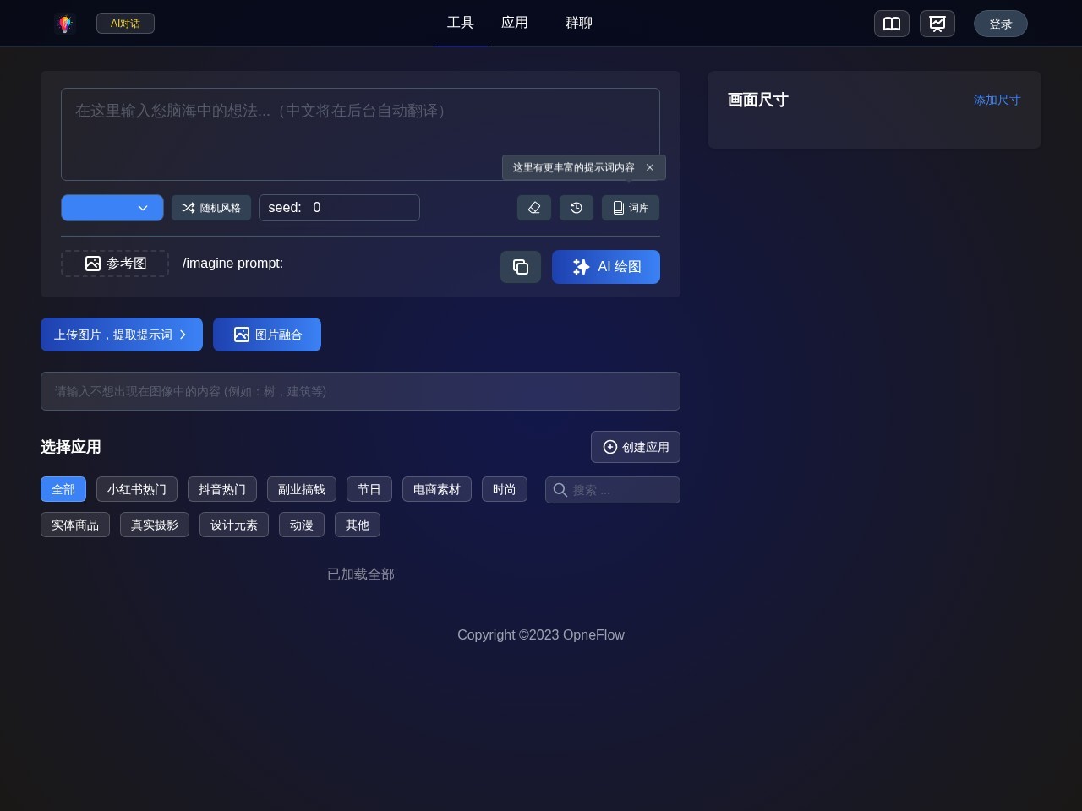Click the 登录 login button
Viewport: 1082px width, 811px height.
(x=1000, y=24)
